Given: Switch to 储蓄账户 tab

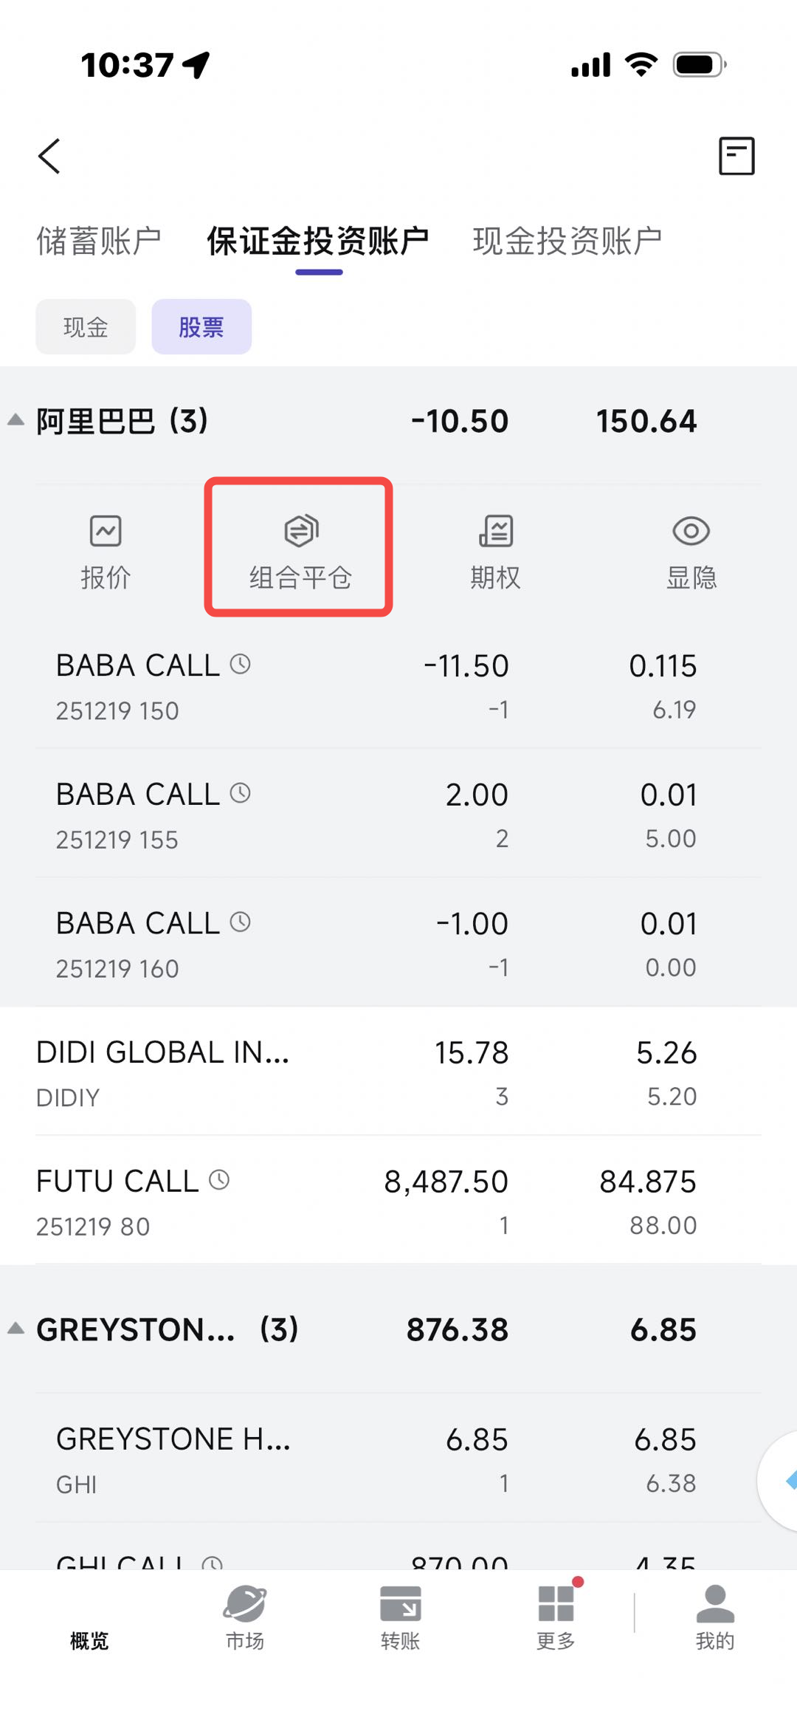Looking at the screenshot, I should tap(99, 241).
